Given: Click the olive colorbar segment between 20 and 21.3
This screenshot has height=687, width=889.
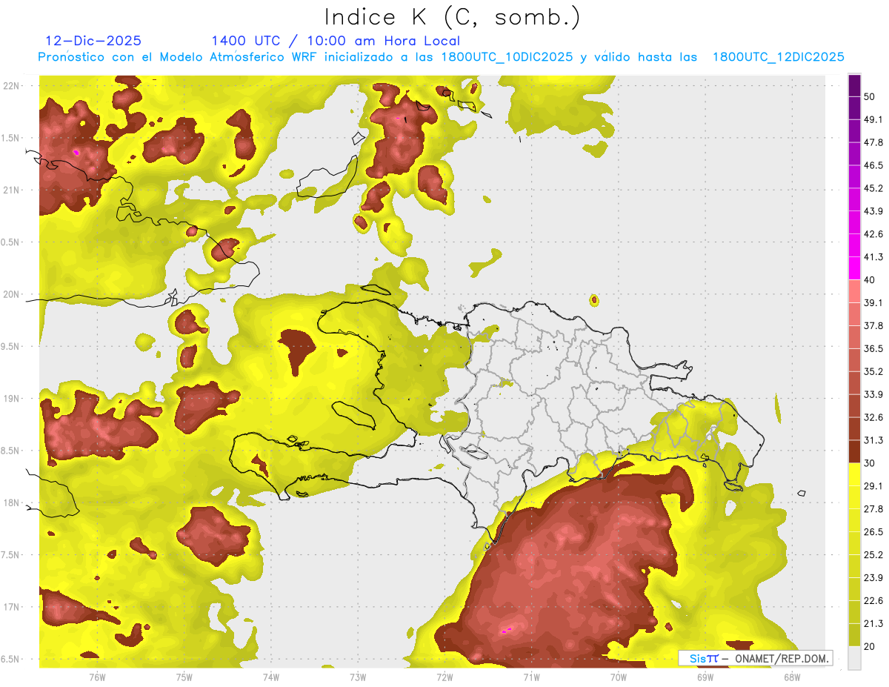Looking at the screenshot, I should click(854, 634).
